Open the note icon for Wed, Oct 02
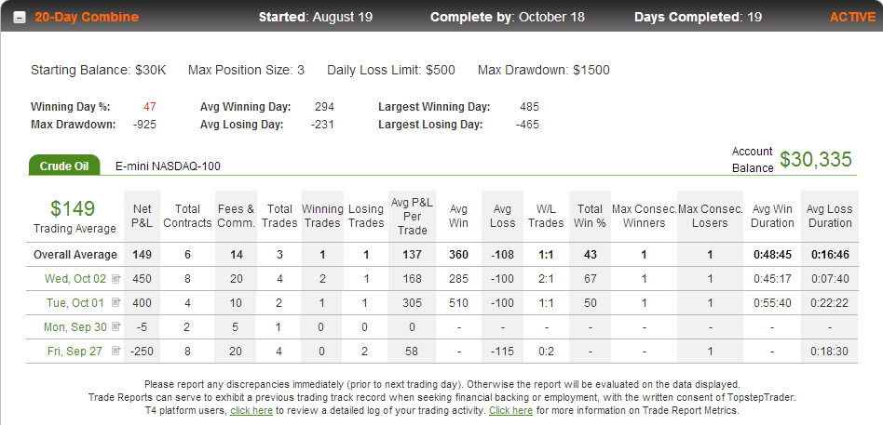 point(116,278)
